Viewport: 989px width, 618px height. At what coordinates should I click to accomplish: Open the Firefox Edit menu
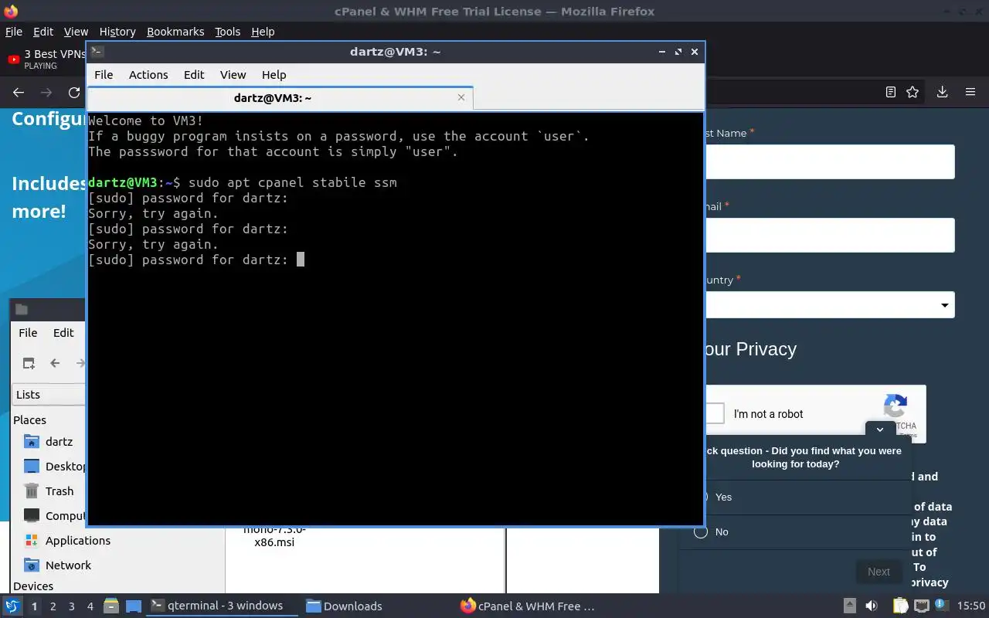click(43, 32)
